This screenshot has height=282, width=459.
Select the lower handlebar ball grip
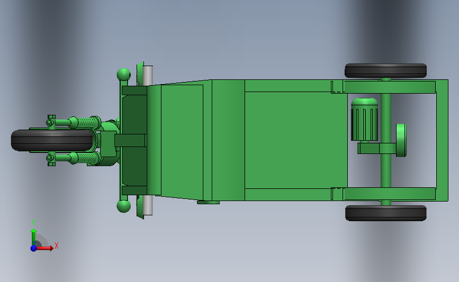click(123, 206)
